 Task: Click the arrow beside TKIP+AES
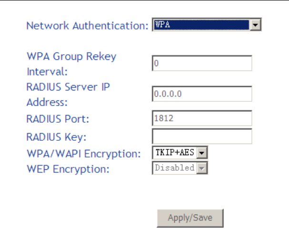202,153
